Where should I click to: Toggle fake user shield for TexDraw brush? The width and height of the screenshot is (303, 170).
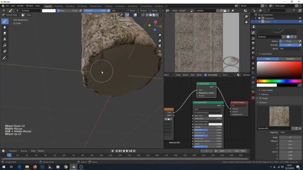coord(288,37)
